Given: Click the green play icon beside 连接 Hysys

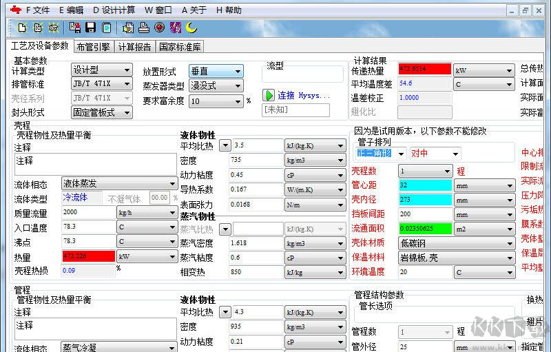Looking at the screenshot, I should click(x=269, y=95).
